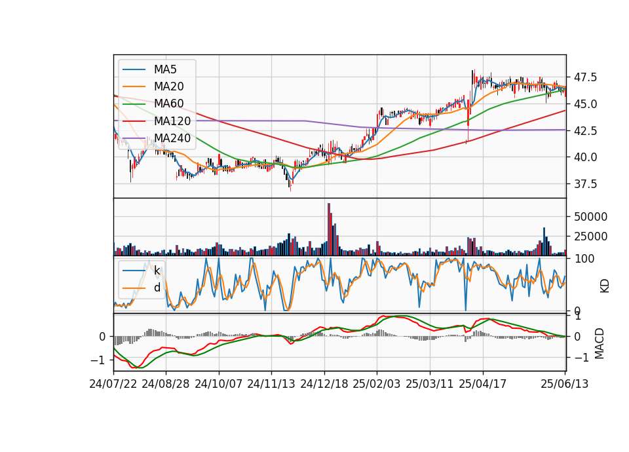Click the green MA60 legend line sample
This screenshot has height=452, width=629.
[134, 104]
